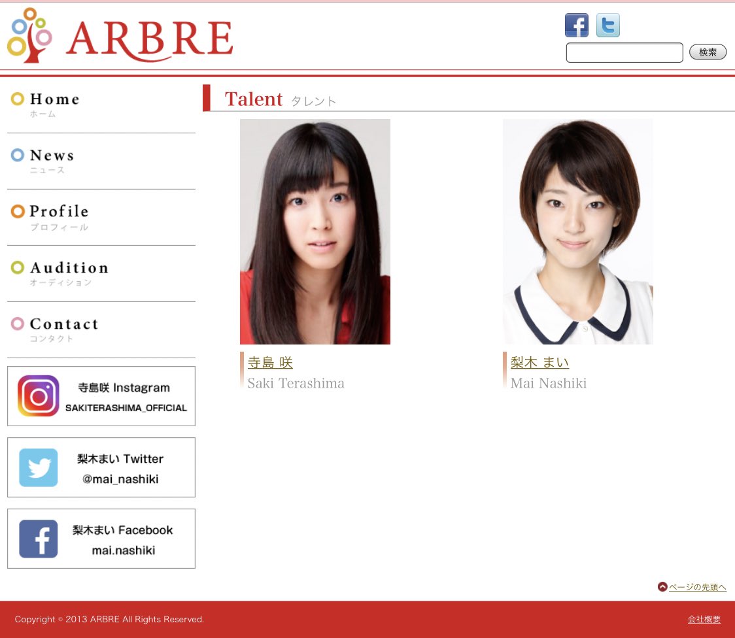Click the ARBRE tree logo
Screen dimensions: 735x638
pyautogui.click(x=29, y=35)
